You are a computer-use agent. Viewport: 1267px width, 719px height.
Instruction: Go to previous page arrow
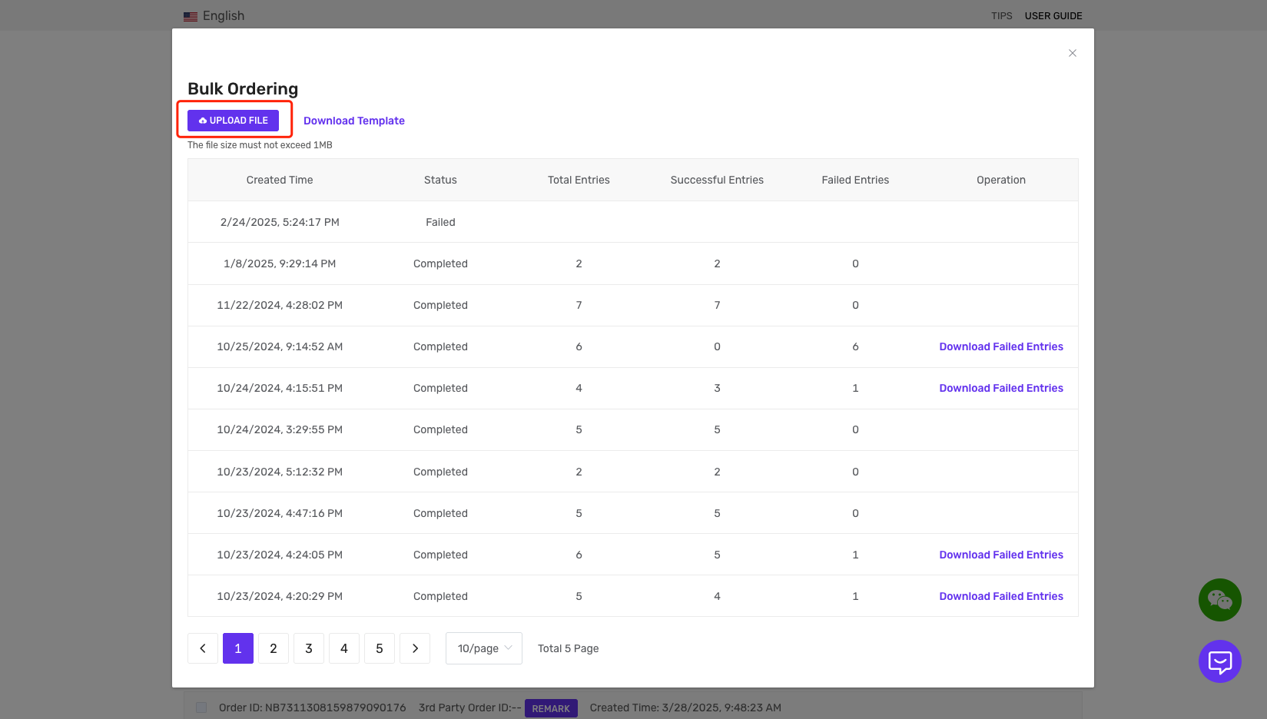(x=203, y=648)
